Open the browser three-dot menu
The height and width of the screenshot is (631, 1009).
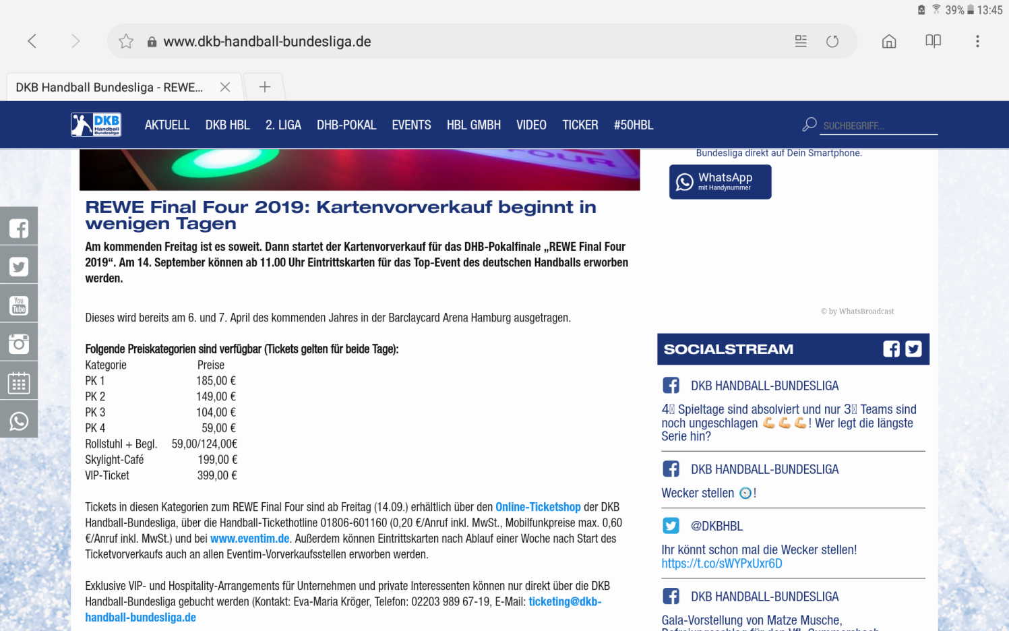point(977,42)
